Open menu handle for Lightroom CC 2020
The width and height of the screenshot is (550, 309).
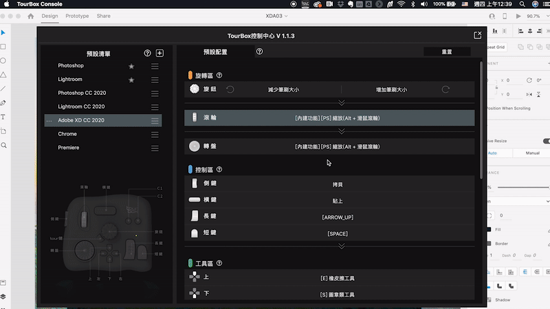155,107
